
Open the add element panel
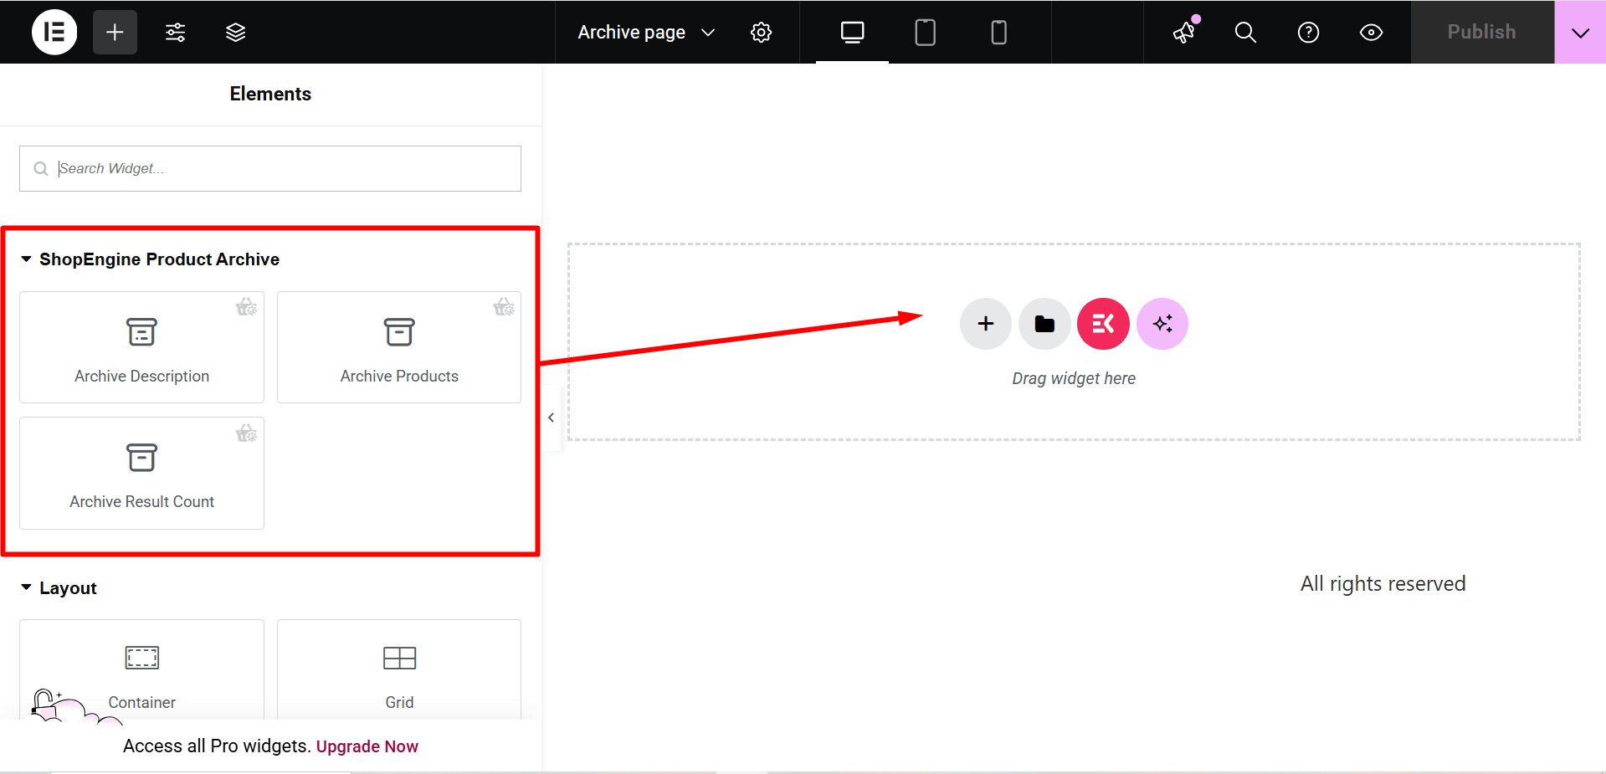[115, 32]
